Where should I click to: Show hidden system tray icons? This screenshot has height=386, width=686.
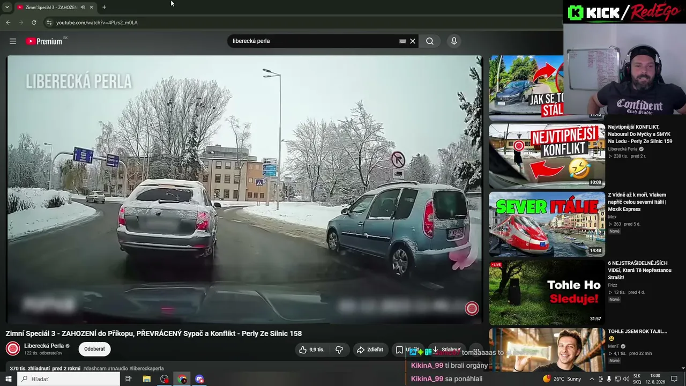pyautogui.click(x=592, y=379)
